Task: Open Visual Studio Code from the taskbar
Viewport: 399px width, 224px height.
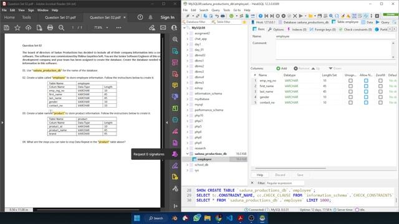Action: [229, 218]
